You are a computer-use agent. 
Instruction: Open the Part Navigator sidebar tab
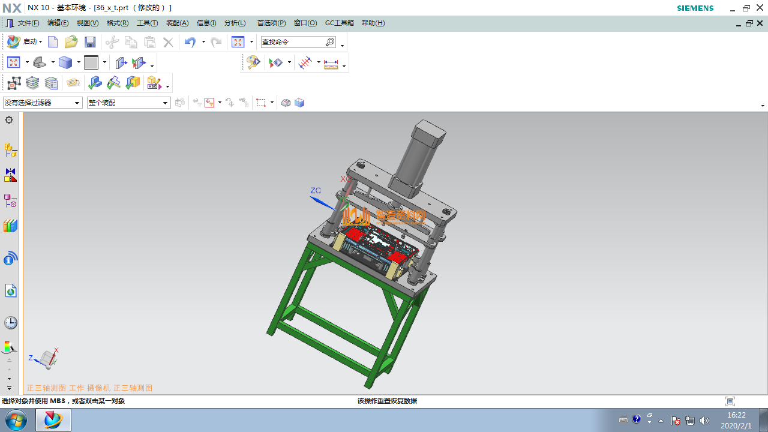click(10, 201)
